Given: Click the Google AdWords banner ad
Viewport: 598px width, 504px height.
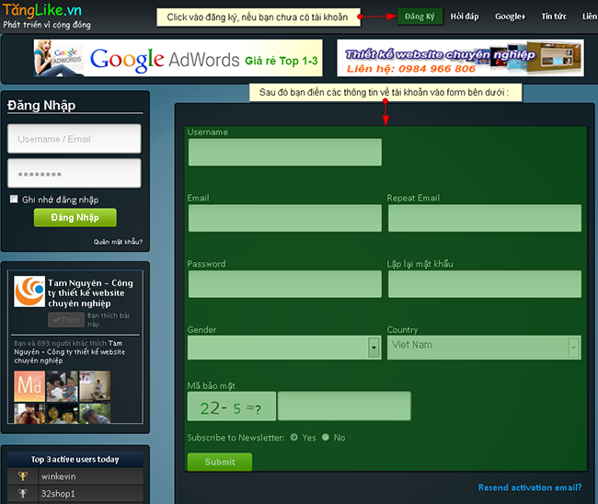Looking at the screenshot, I should tap(178, 58).
